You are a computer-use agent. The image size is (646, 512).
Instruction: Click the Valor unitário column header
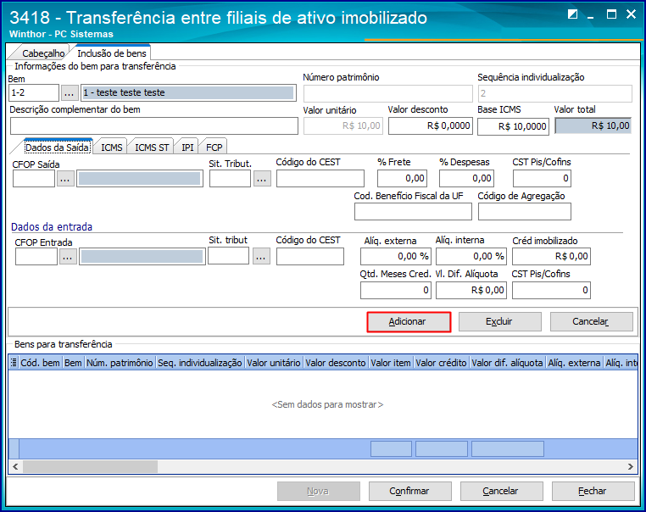click(x=274, y=363)
